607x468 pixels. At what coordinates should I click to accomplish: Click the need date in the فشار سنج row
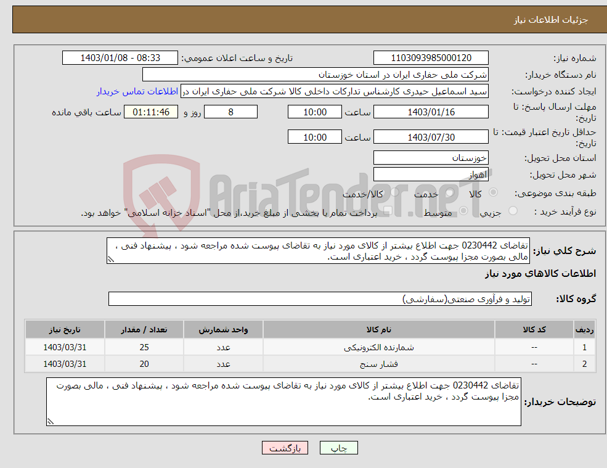[x=65, y=364]
